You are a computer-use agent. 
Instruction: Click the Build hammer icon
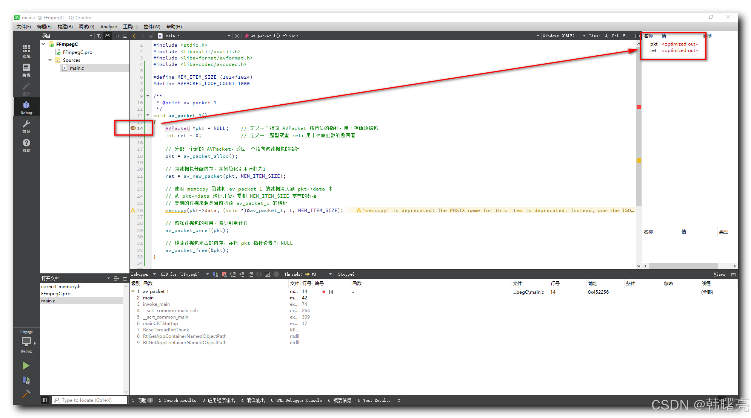click(26, 394)
